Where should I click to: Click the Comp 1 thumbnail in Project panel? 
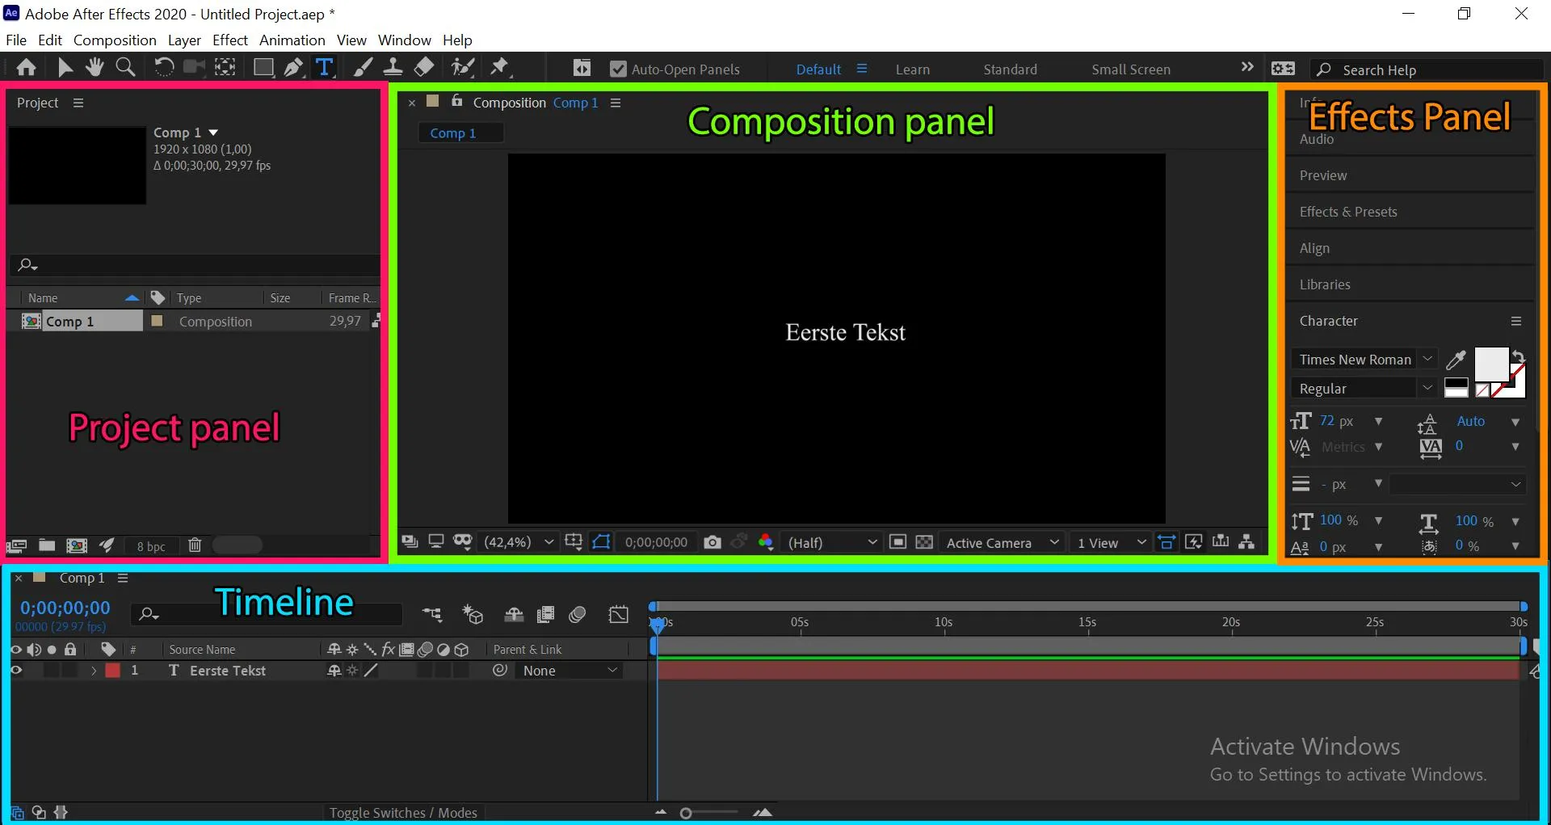click(x=78, y=166)
